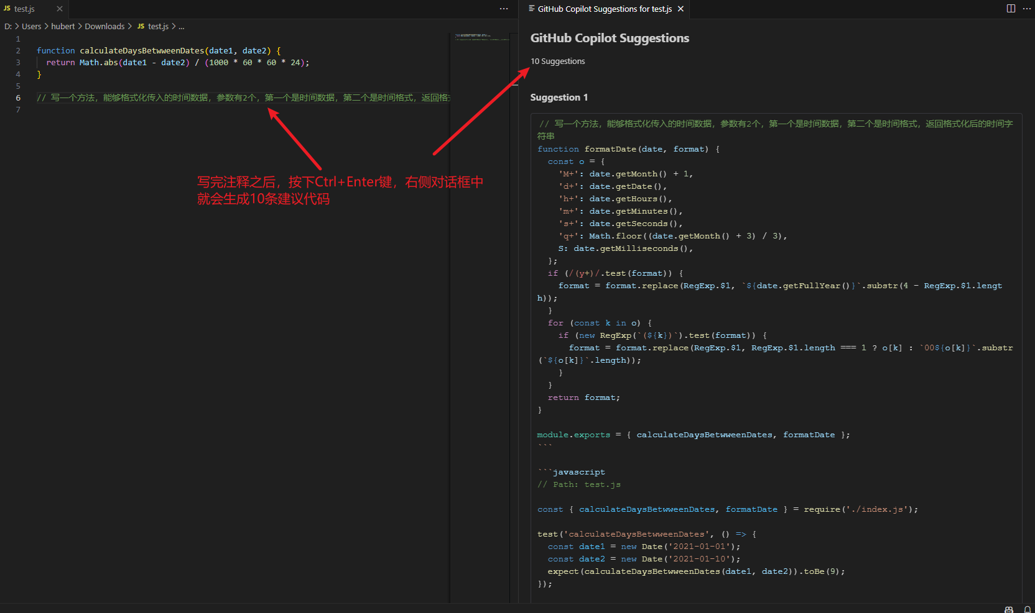Open the Users breadcrumb segment
The height and width of the screenshot is (613, 1035).
click(31, 27)
